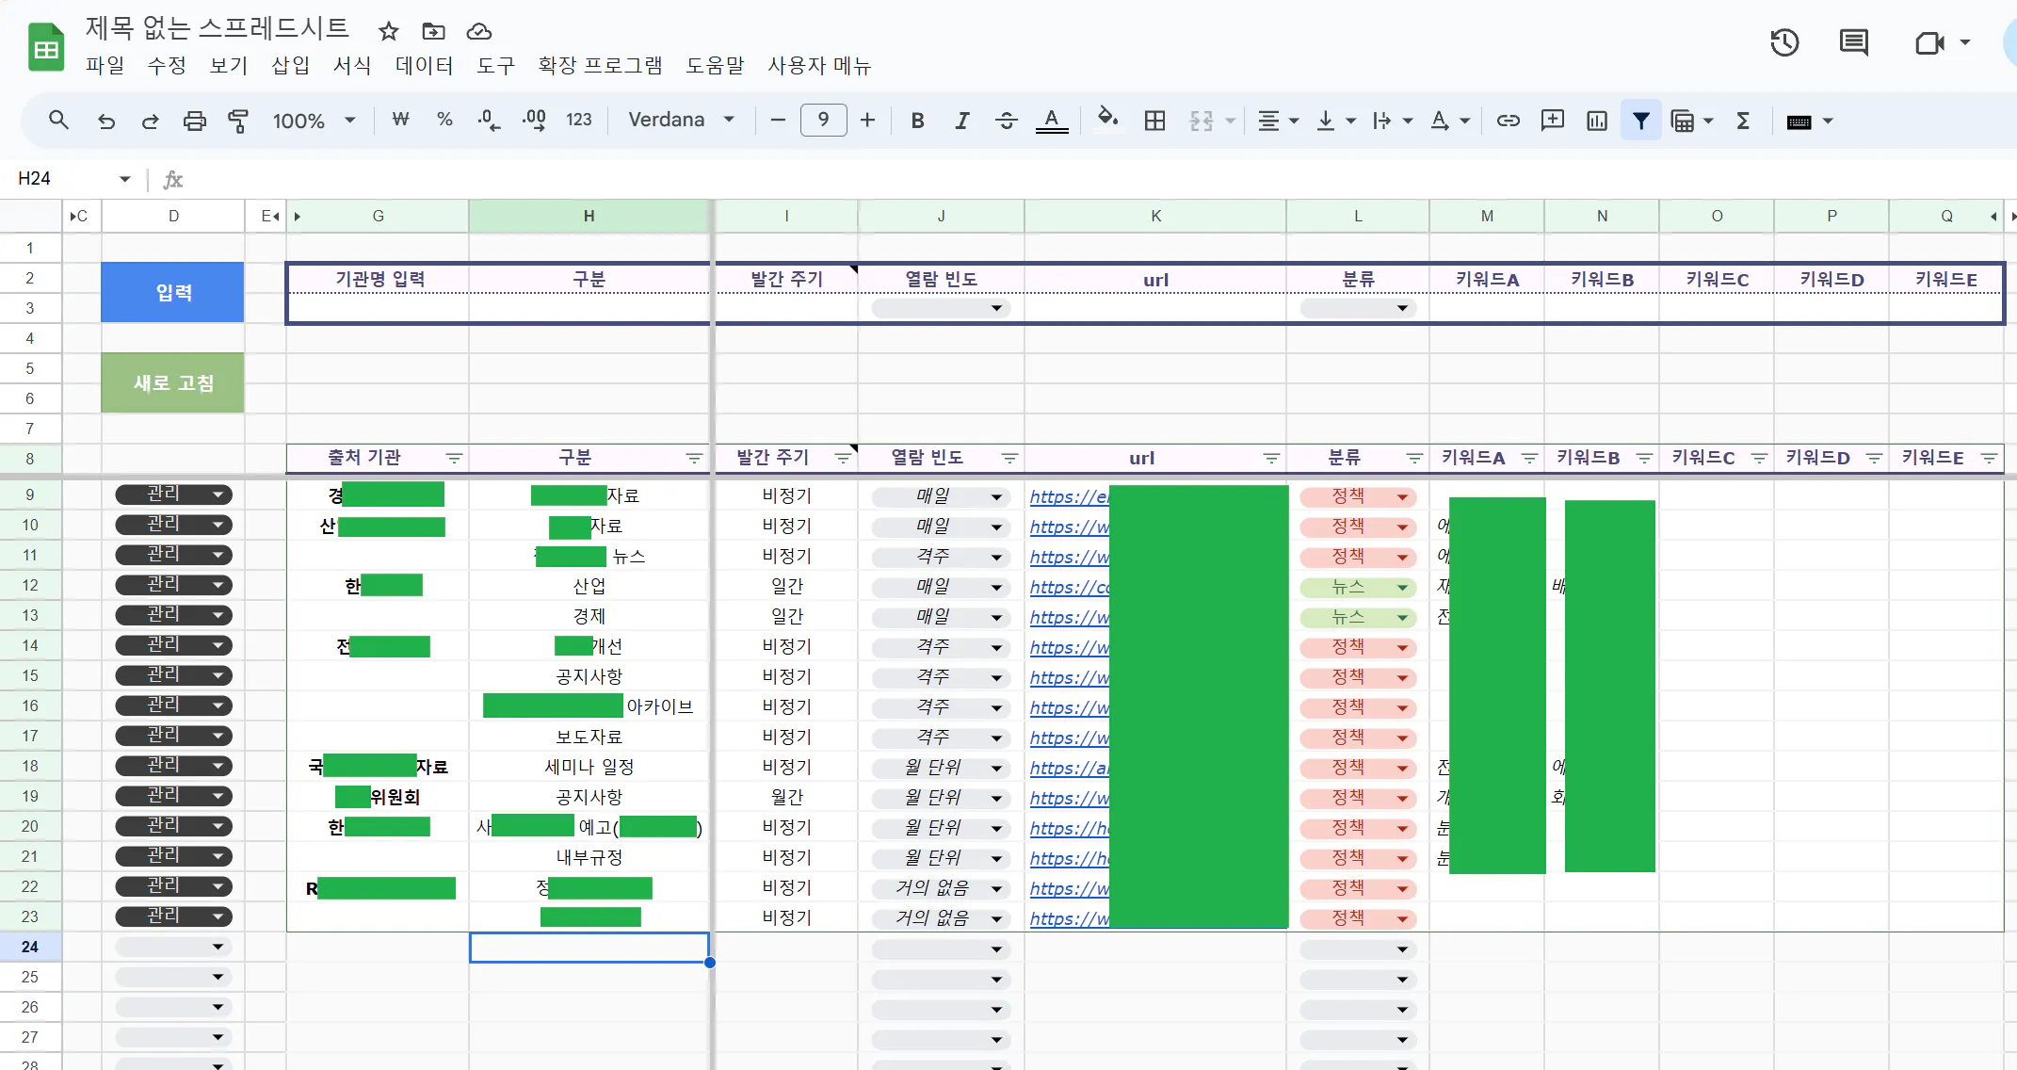
Task: Click the insert link icon
Action: tap(1508, 121)
